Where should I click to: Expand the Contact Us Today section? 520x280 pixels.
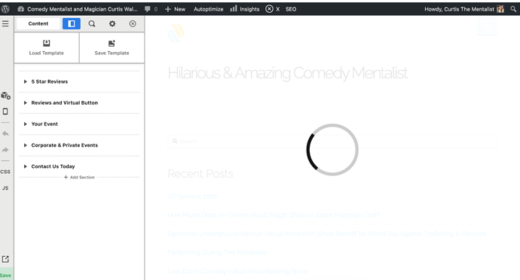pyautogui.click(x=25, y=166)
